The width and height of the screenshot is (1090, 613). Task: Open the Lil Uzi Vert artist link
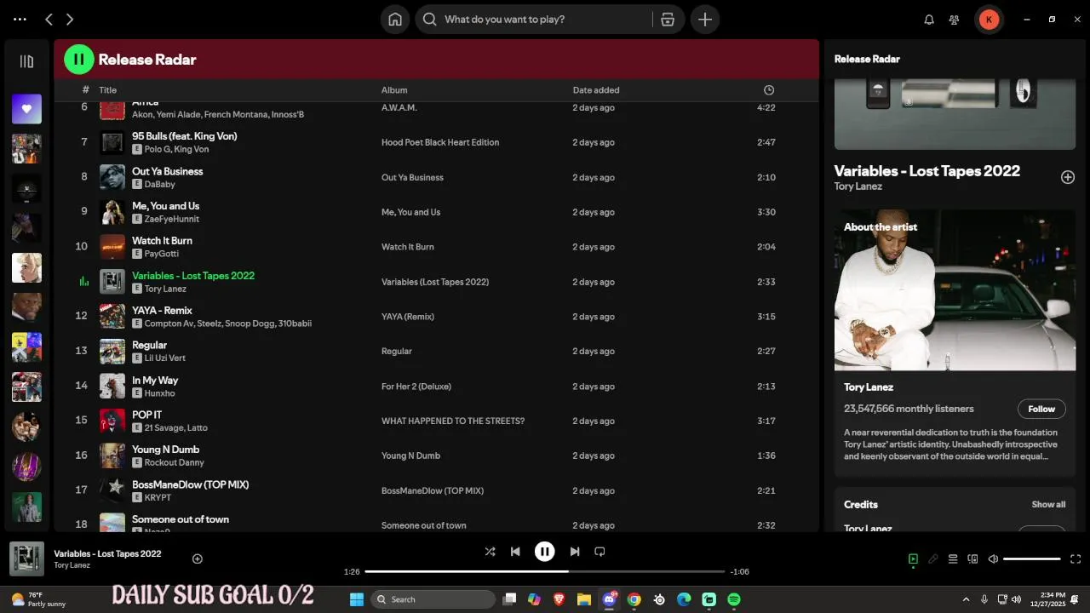[164, 358]
